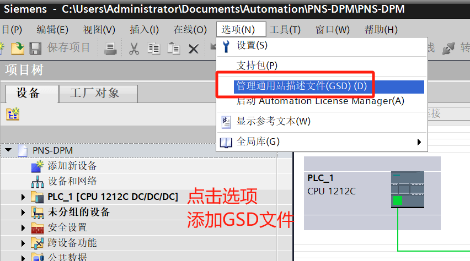
Task: Click the Print toolbar icon
Action: [x=110, y=49]
